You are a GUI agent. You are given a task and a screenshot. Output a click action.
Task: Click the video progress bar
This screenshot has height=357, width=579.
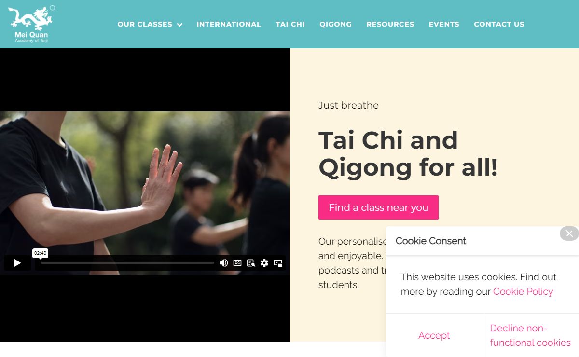pos(127,263)
